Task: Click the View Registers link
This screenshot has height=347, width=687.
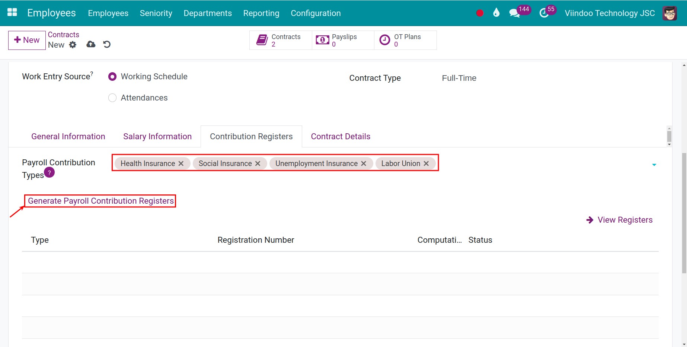Action: tap(625, 220)
